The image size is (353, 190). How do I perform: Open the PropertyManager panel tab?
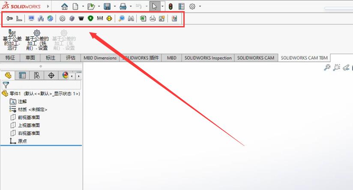coord(22,76)
